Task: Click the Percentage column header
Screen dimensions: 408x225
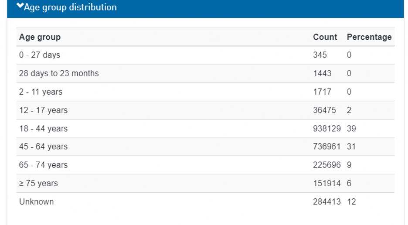Action: 369,37
